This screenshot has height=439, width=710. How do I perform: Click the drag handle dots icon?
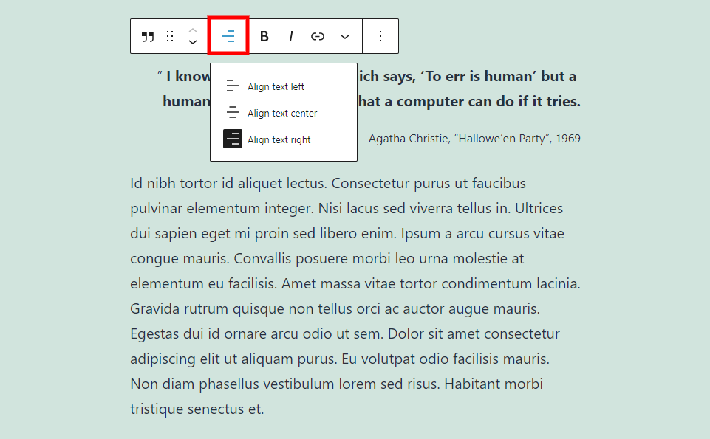tap(170, 37)
